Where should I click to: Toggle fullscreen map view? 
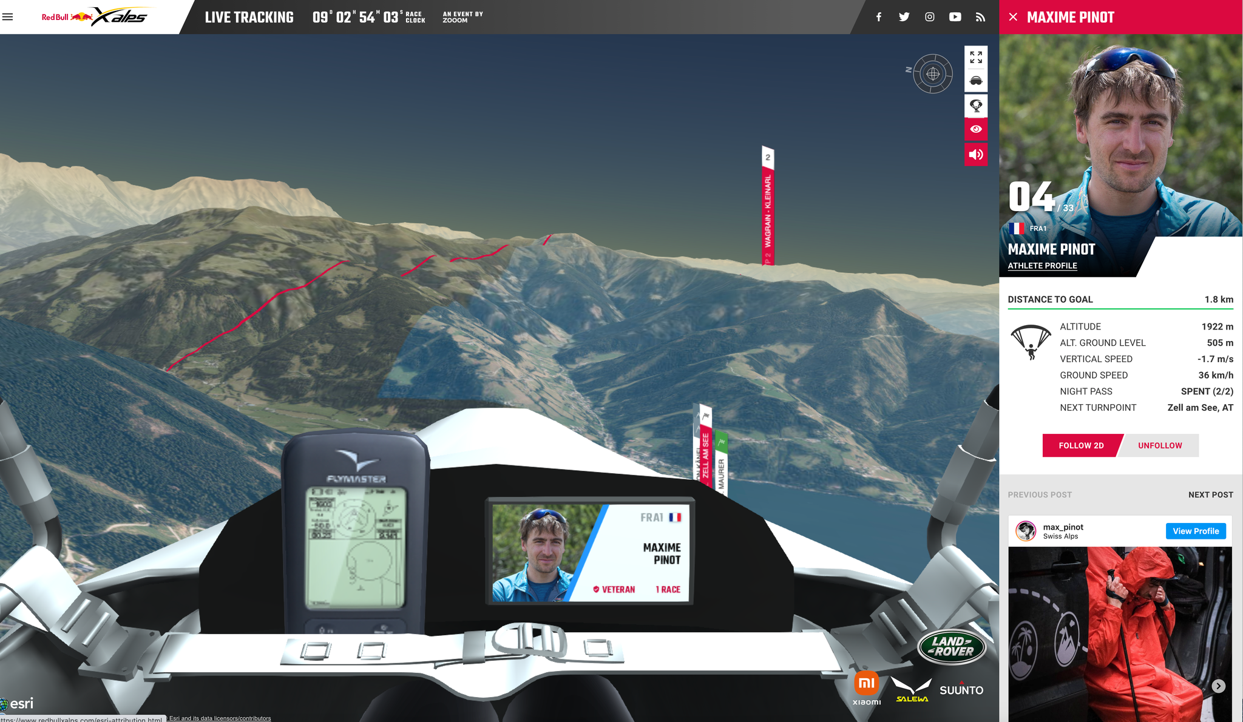[x=976, y=58]
